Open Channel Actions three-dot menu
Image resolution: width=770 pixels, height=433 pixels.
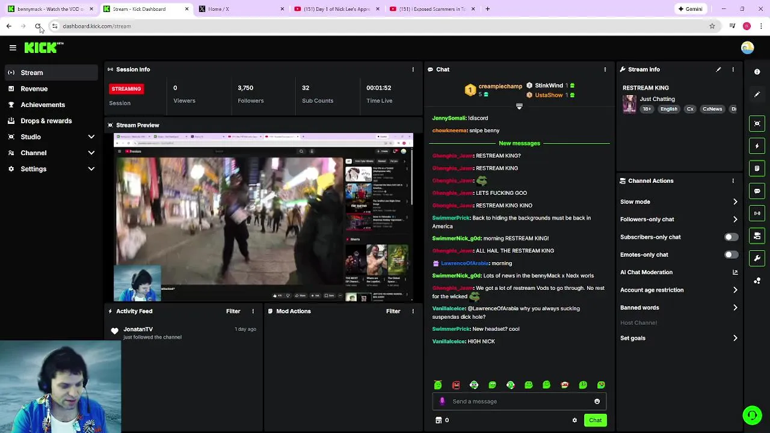coord(733,180)
